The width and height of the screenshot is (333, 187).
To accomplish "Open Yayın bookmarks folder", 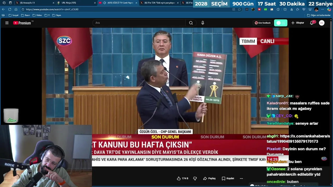I will pyautogui.click(x=57, y=15).
